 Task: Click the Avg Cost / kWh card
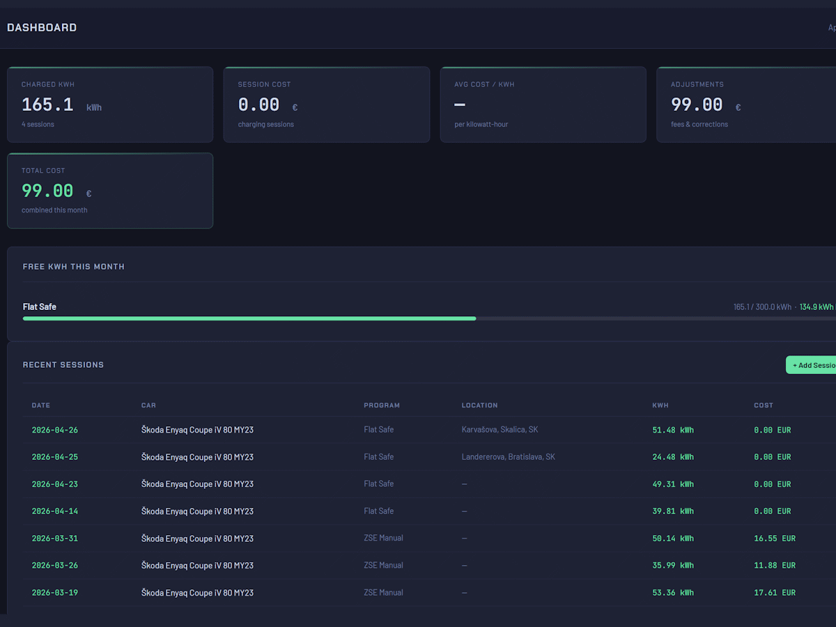(543, 104)
